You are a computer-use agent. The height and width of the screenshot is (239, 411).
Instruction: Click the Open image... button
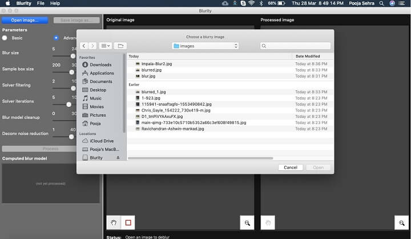[x=25, y=20]
